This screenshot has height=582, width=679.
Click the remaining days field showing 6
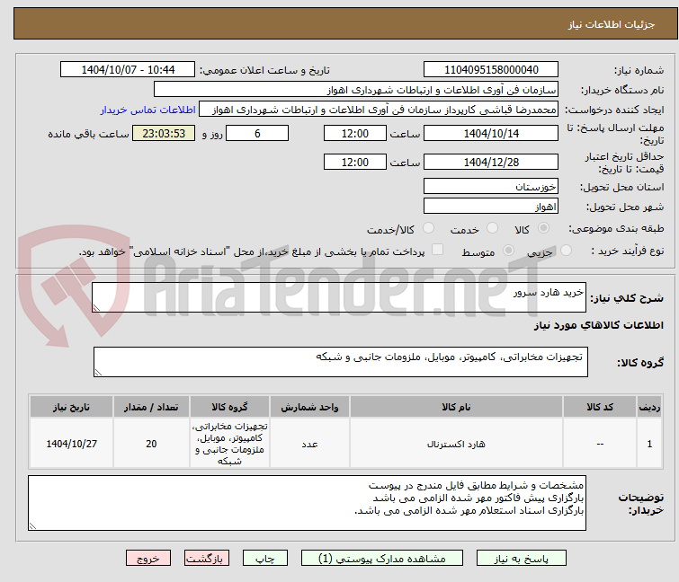click(x=257, y=133)
